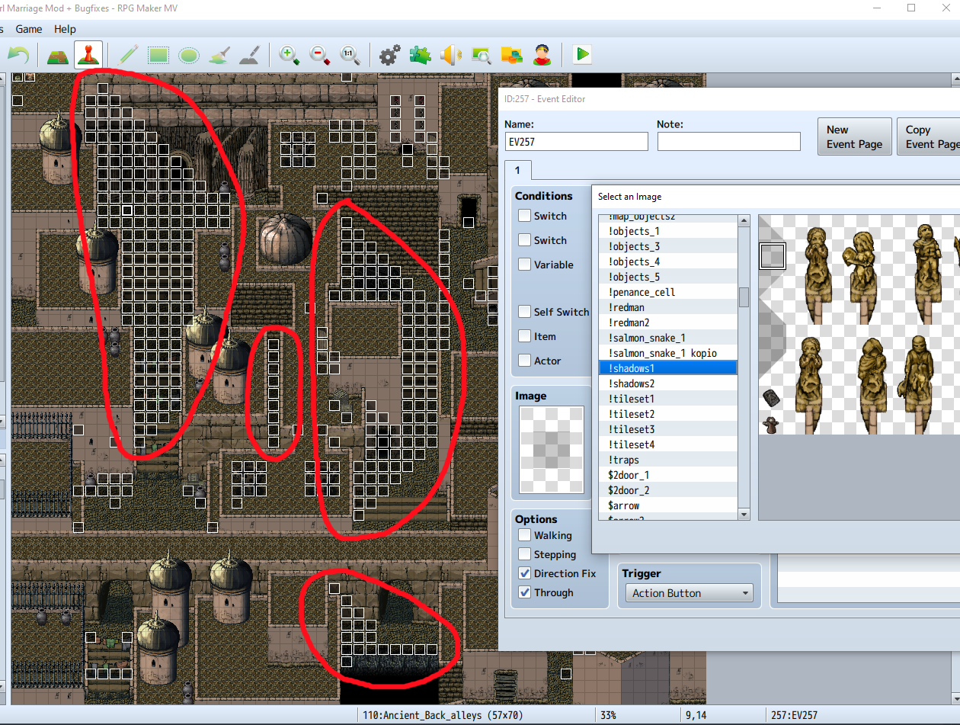Select !redman in image list
This screenshot has width=960, height=725.
[x=668, y=307]
